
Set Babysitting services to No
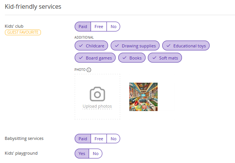pyautogui.click(x=113, y=139)
